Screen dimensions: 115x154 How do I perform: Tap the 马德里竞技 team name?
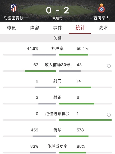pyautogui.click(x=13, y=18)
